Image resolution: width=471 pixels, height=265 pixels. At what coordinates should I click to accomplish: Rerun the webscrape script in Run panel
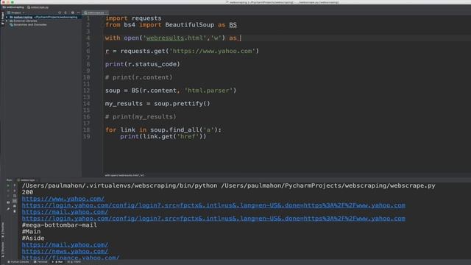[x=8, y=185]
